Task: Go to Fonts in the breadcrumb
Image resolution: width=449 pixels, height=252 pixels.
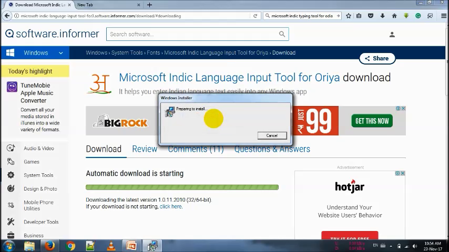Action: [154, 52]
